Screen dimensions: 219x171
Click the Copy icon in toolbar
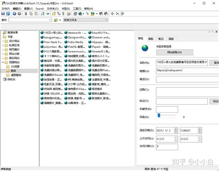[31, 14]
